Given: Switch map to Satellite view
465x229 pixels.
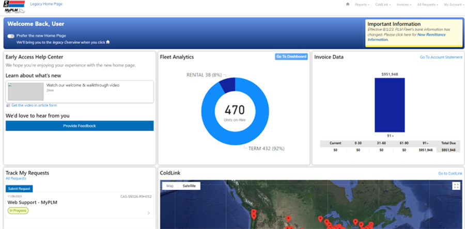Looking at the screenshot, I should point(189,186).
